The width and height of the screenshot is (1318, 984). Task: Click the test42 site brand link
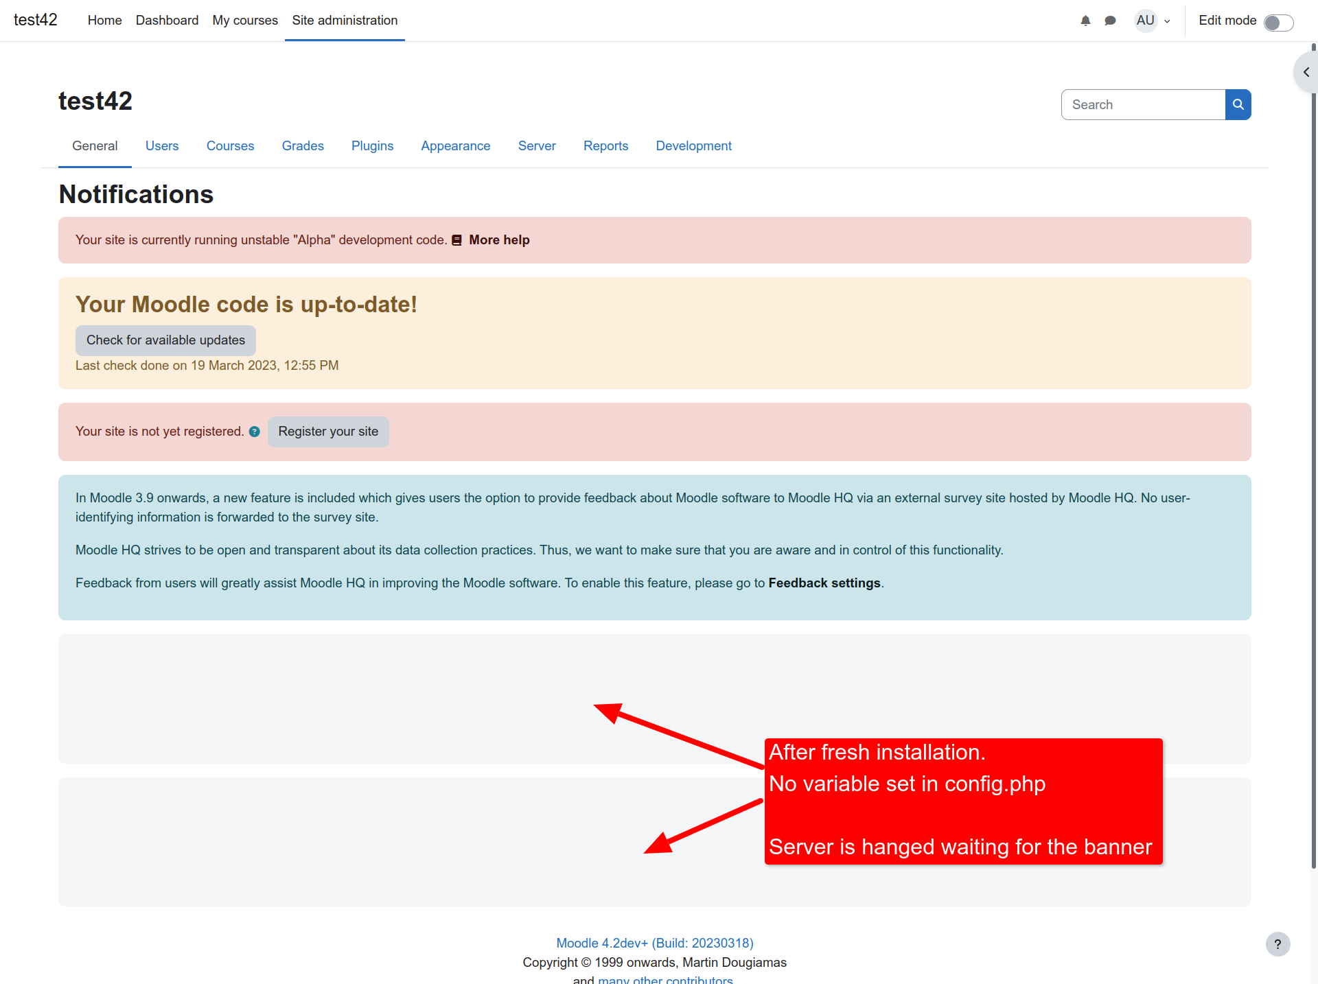[36, 20]
